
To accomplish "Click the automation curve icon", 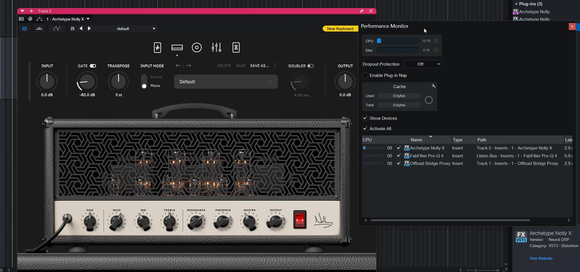I will 57,29.
